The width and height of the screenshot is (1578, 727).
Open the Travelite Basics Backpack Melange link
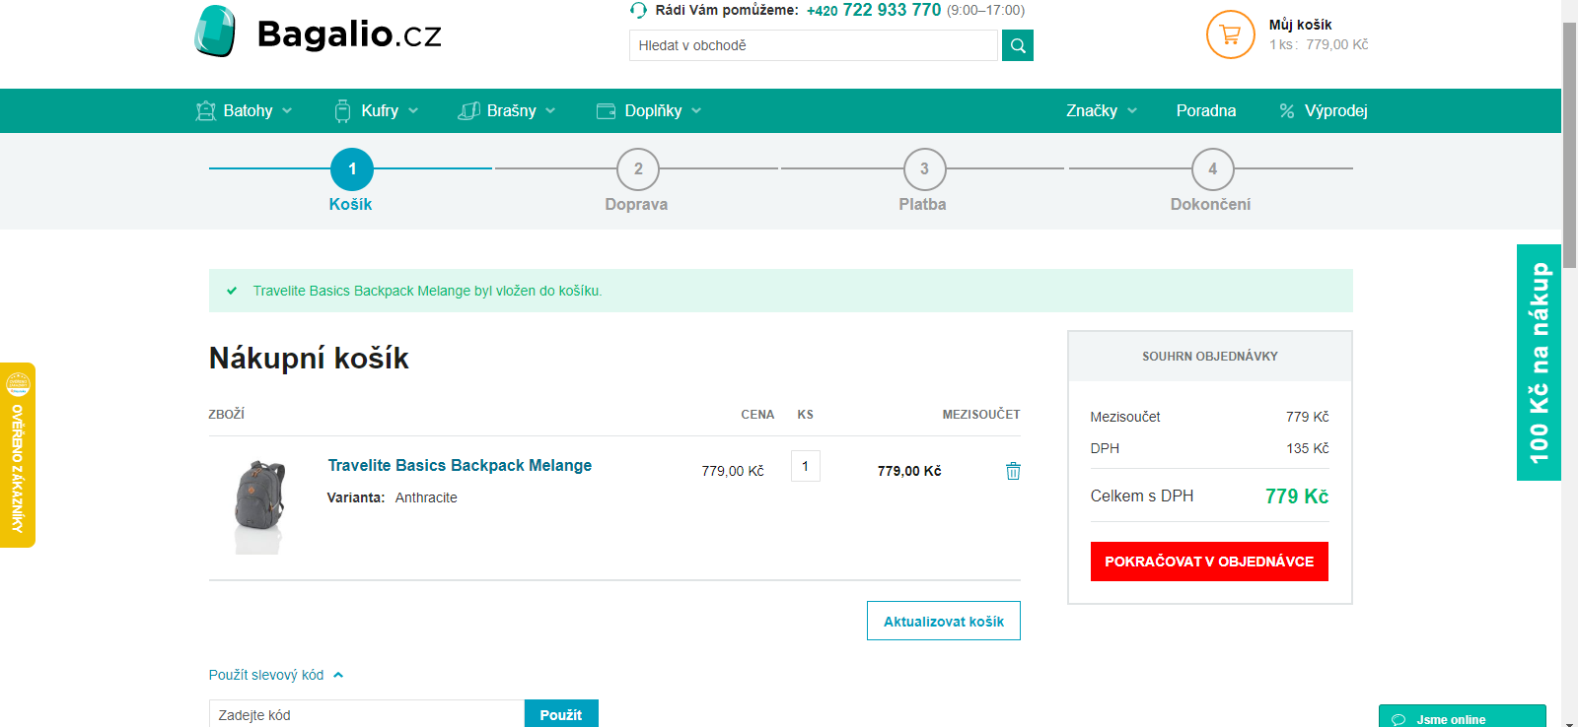[460, 465]
